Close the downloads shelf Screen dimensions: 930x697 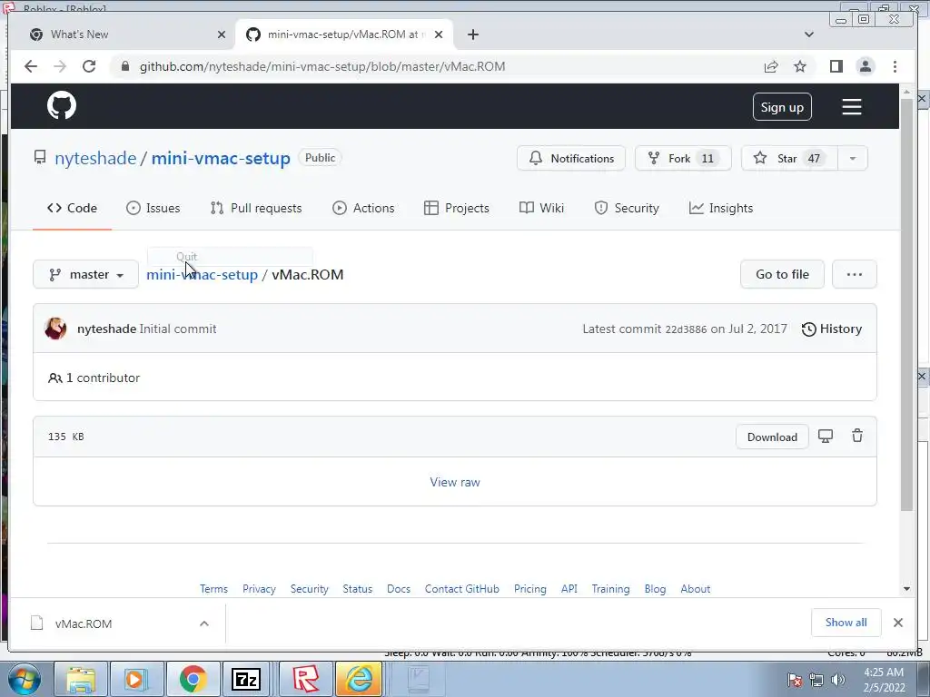(x=898, y=623)
